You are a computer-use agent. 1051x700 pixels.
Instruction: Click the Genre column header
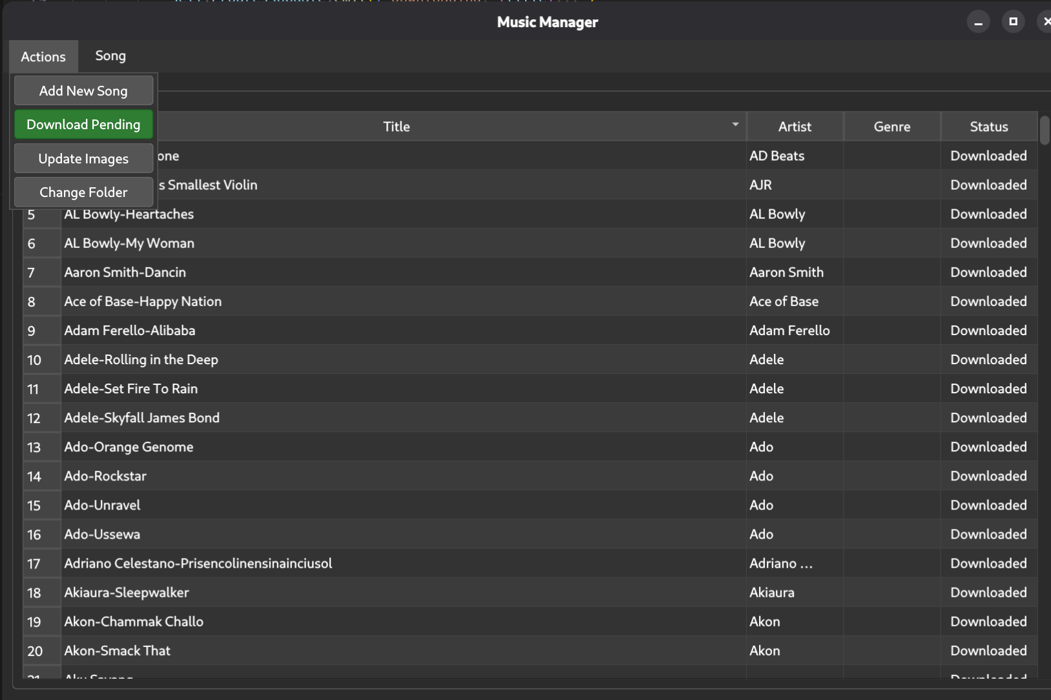pos(892,127)
